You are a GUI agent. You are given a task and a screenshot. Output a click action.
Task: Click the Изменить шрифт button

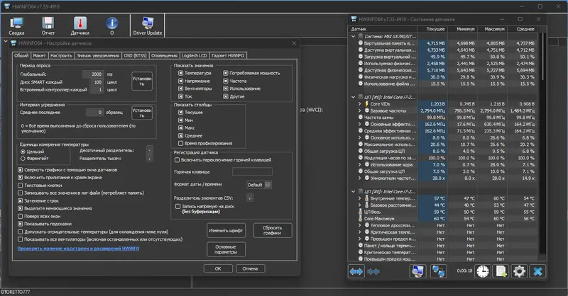(x=226, y=231)
